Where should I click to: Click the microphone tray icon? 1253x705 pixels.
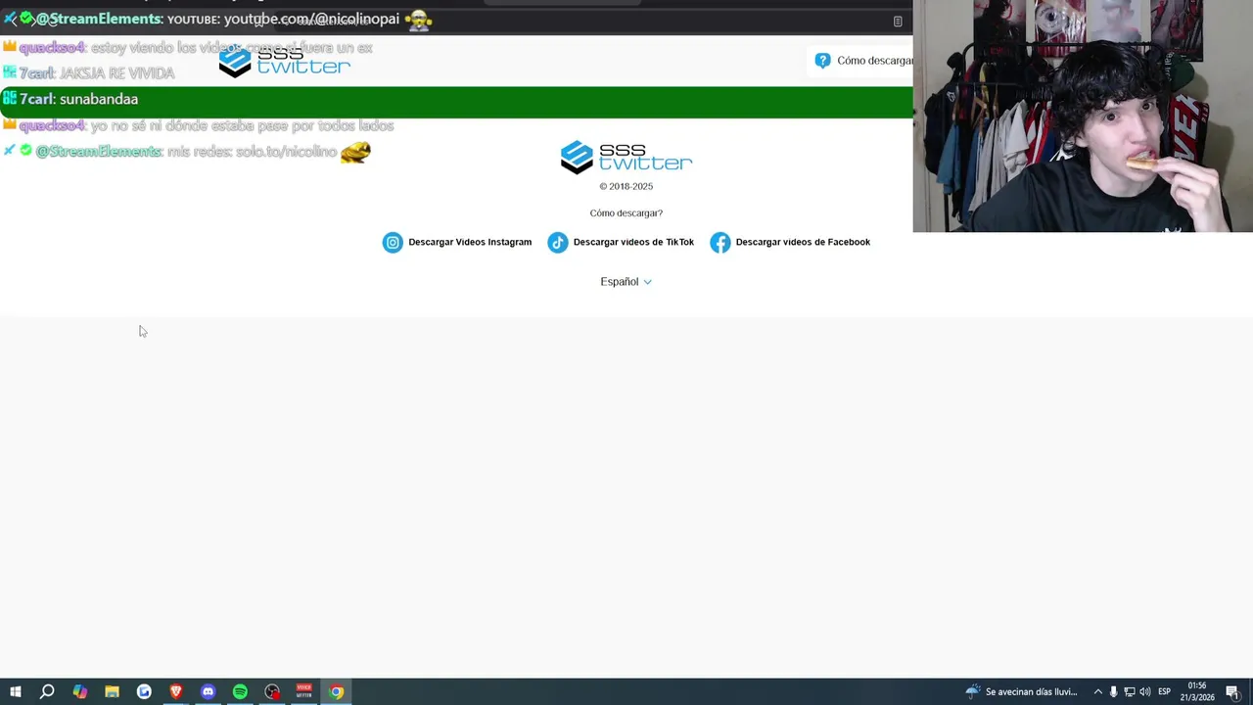(x=1113, y=691)
